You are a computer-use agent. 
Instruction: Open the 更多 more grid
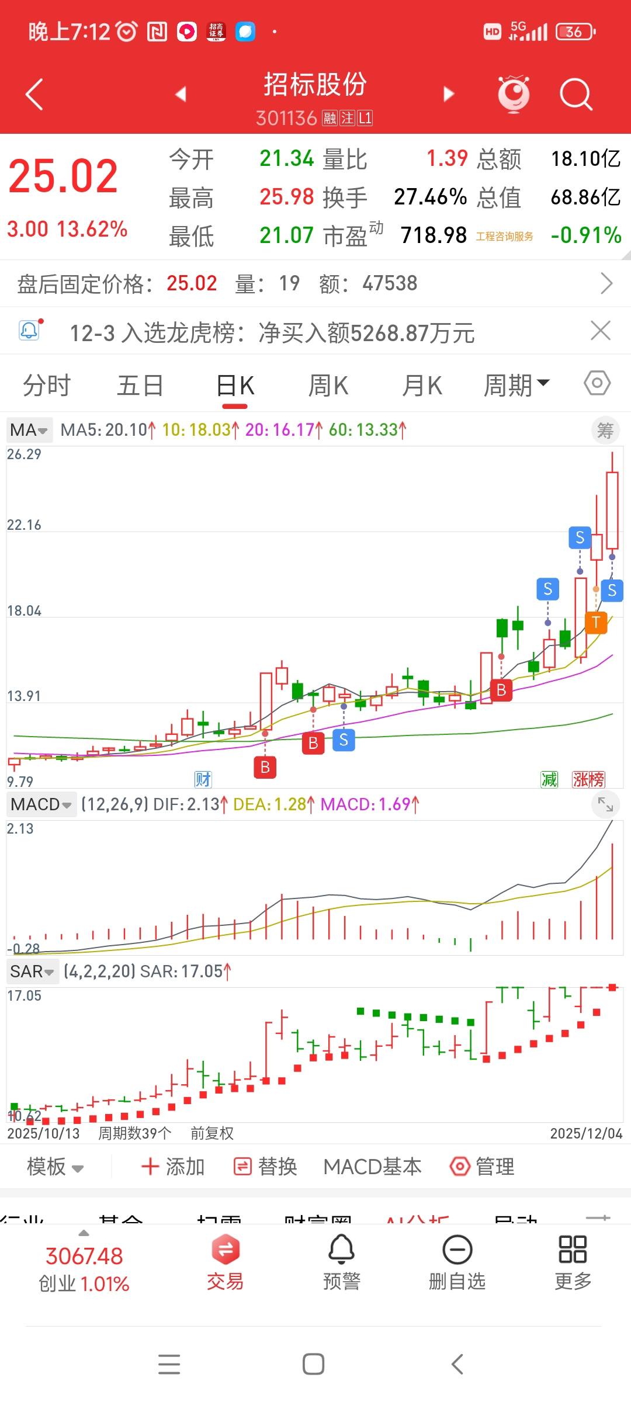[x=573, y=1262]
